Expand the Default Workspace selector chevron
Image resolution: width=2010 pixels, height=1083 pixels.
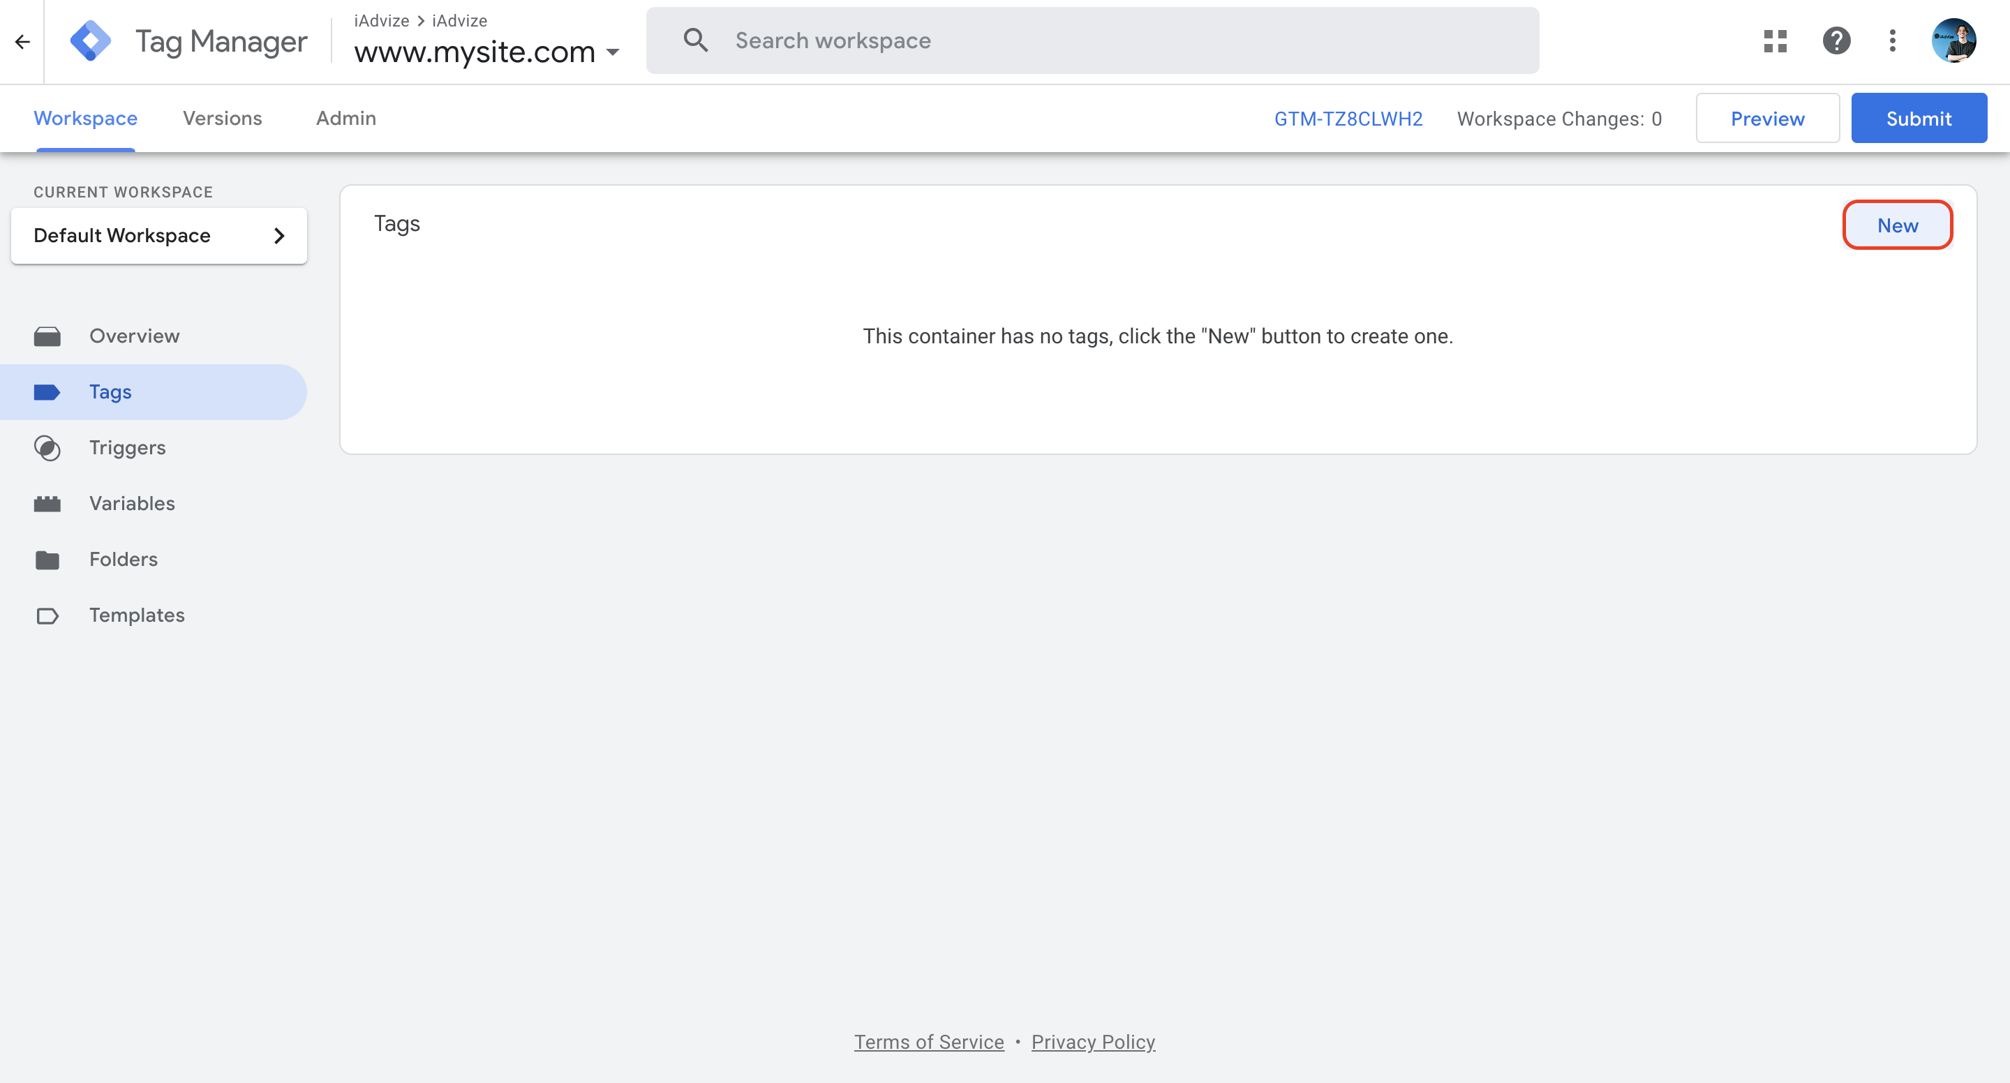[278, 236]
